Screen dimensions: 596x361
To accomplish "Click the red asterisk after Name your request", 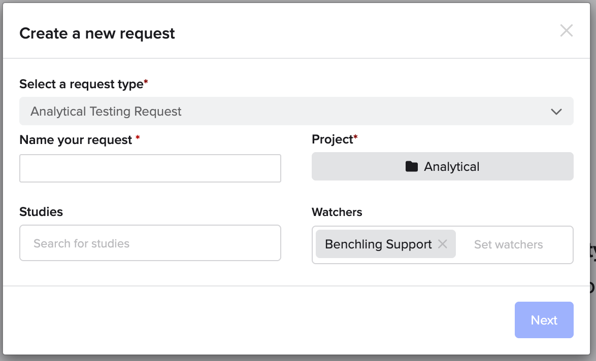I will 138,138.
